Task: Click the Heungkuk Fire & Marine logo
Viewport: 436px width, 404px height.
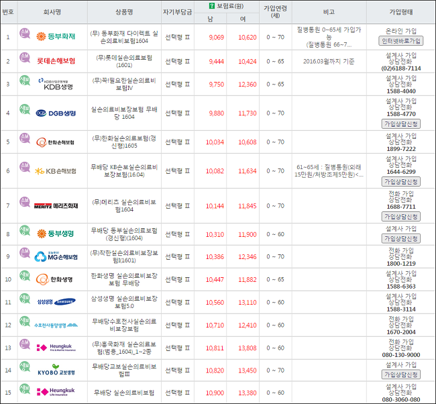Action: pyautogui.click(x=56, y=347)
